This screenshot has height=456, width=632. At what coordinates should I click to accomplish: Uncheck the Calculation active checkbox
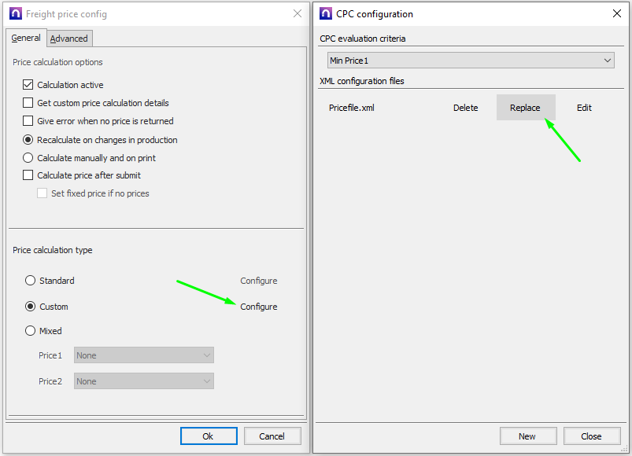tap(29, 85)
